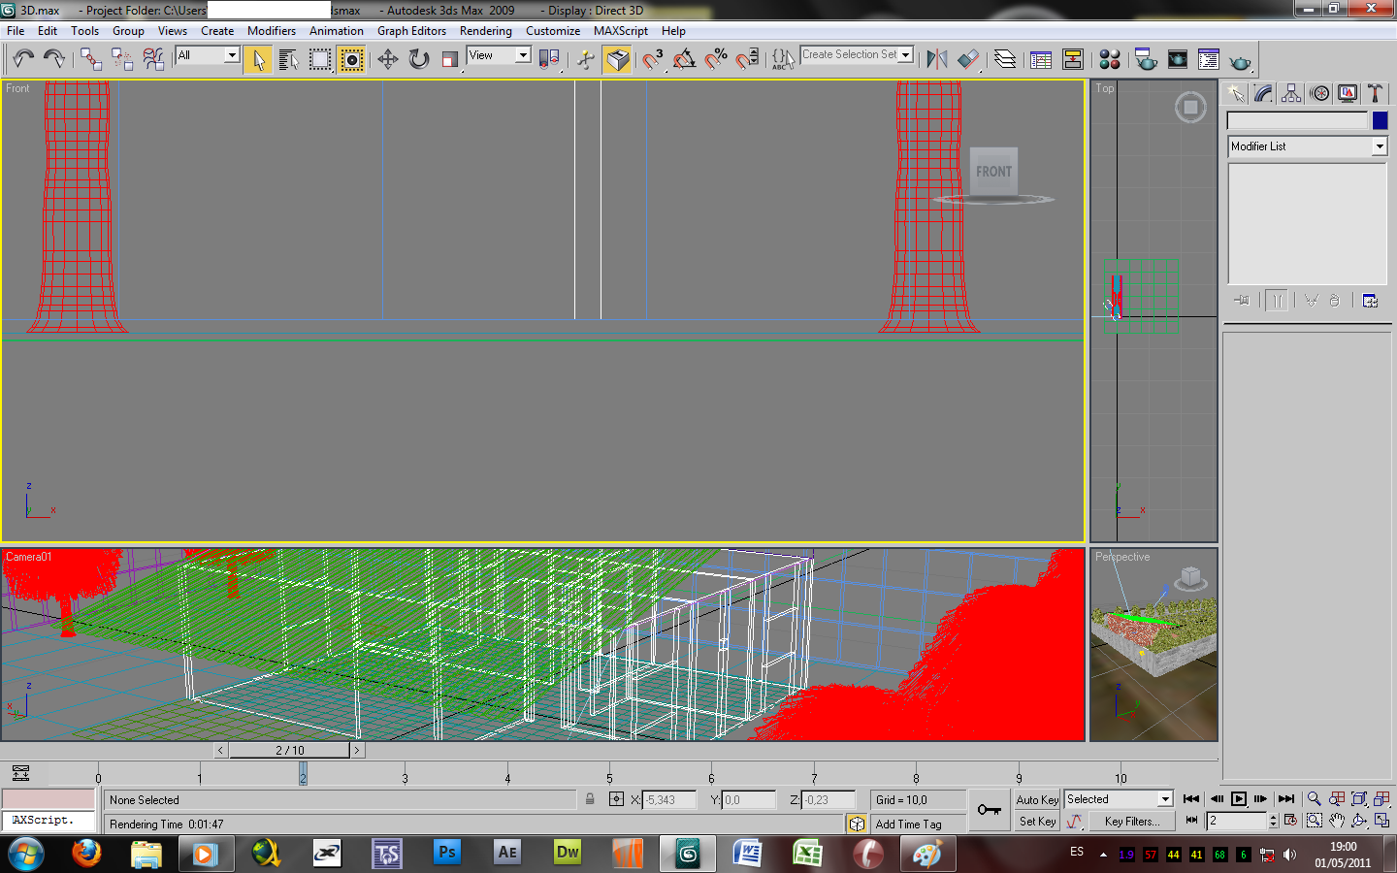Click the object color swatch
The width and height of the screenshot is (1397, 873).
click(x=1380, y=121)
